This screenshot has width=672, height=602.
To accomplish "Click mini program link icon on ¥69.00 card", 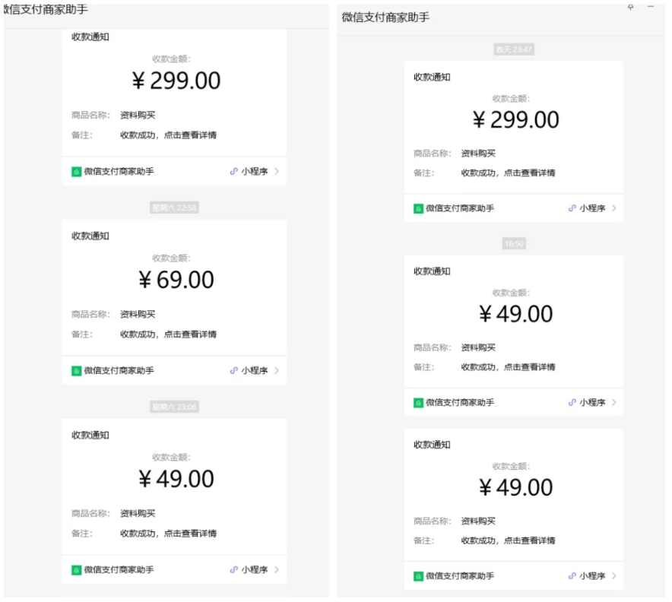I will pos(234,371).
